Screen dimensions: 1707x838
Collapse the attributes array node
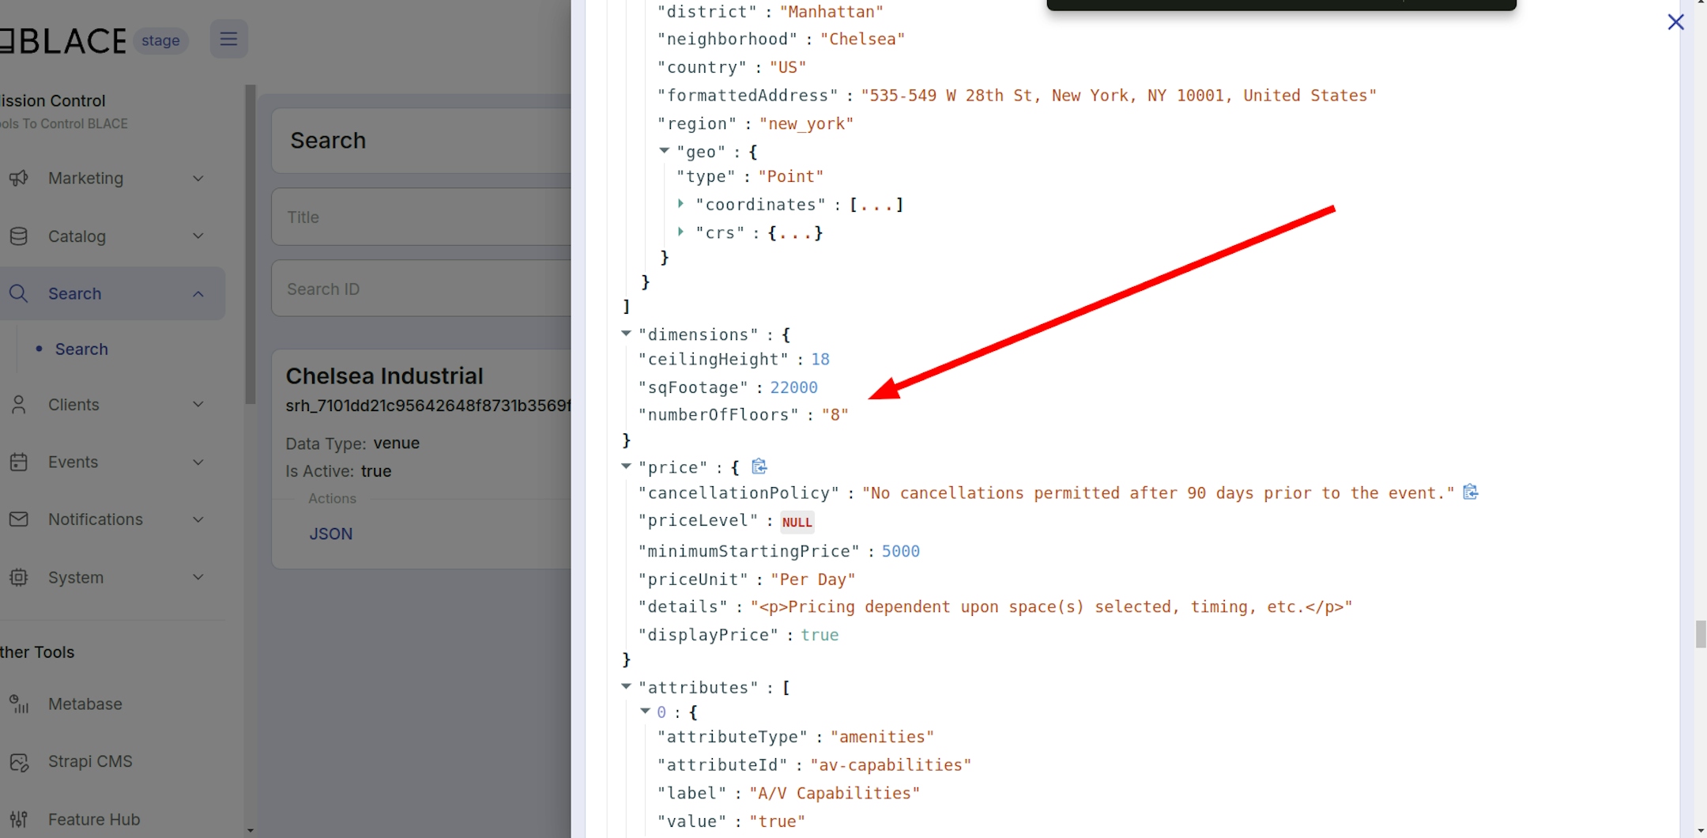(626, 686)
